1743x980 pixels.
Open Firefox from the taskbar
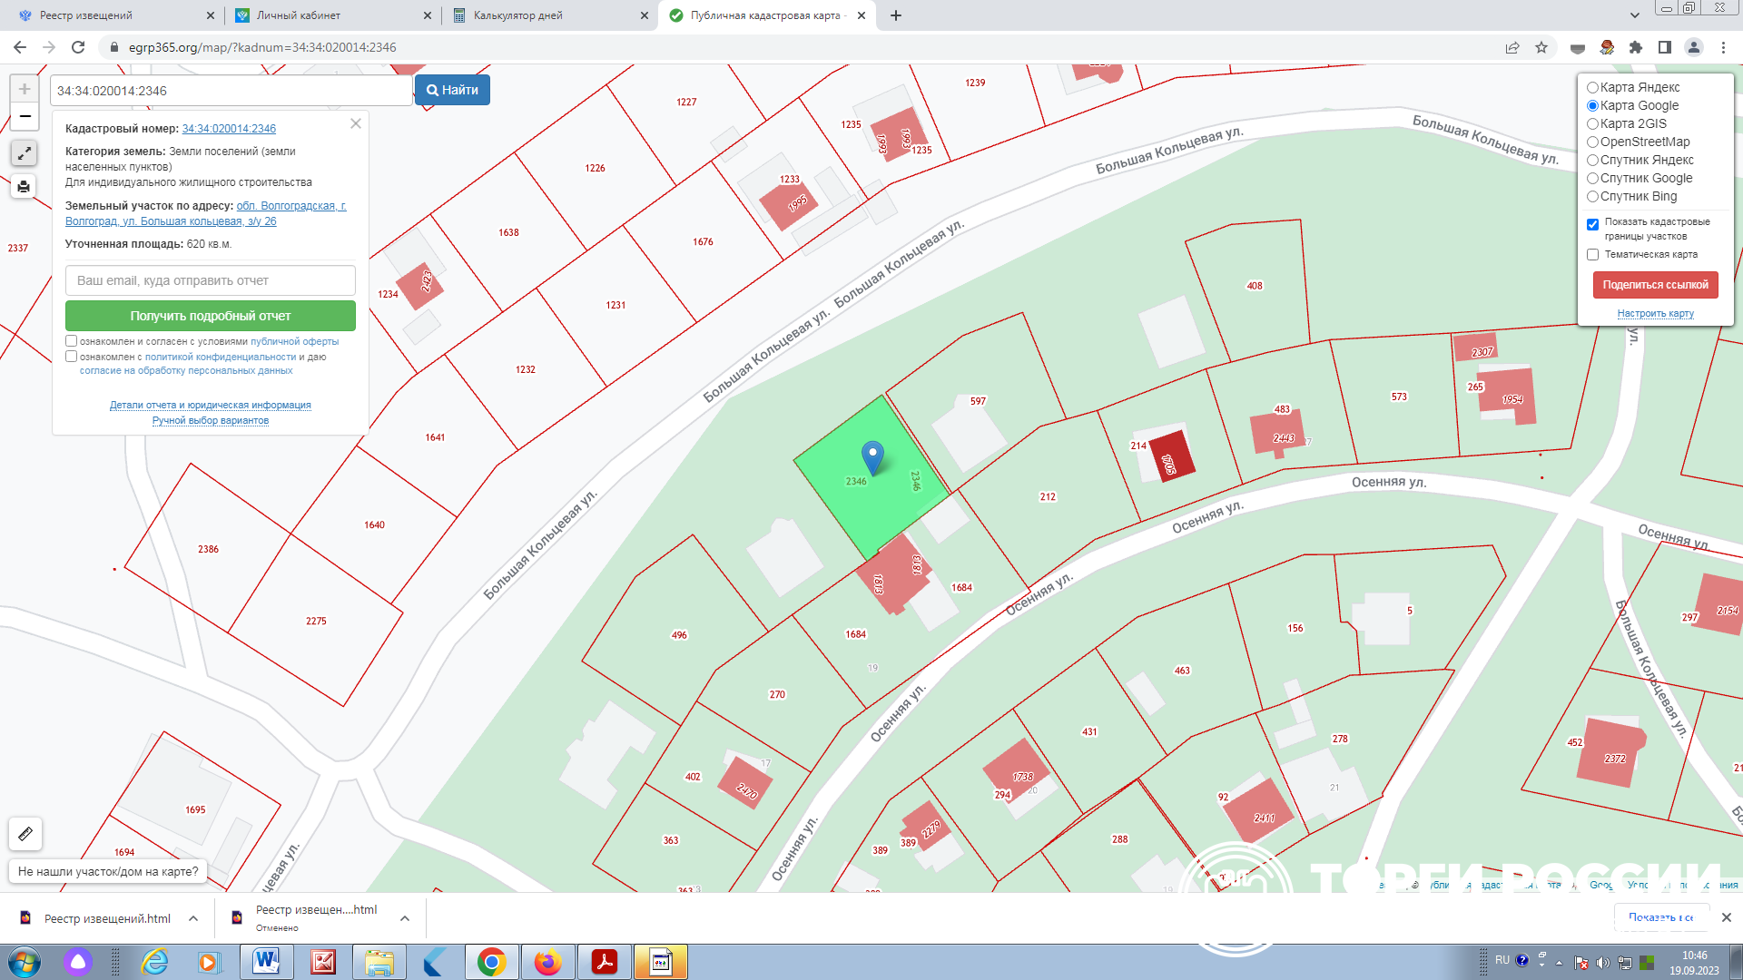click(547, 962)
